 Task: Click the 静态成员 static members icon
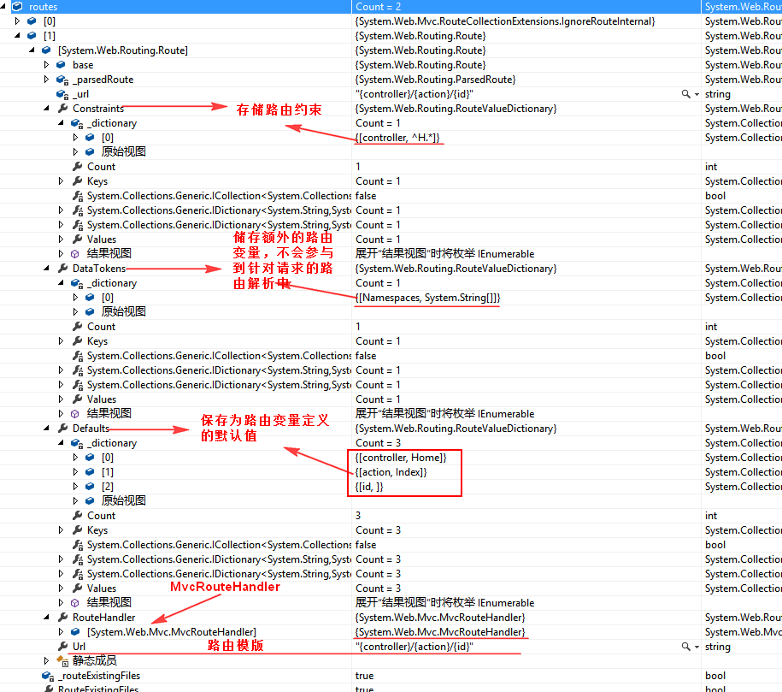(x=62, y=661)
